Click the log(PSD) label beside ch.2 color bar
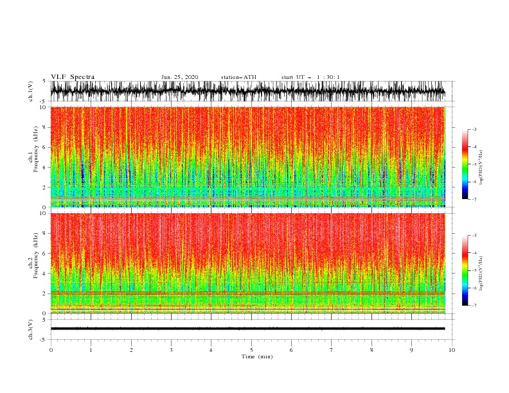Viewport: 509px width, 393px height. click(x=481, y=274)
